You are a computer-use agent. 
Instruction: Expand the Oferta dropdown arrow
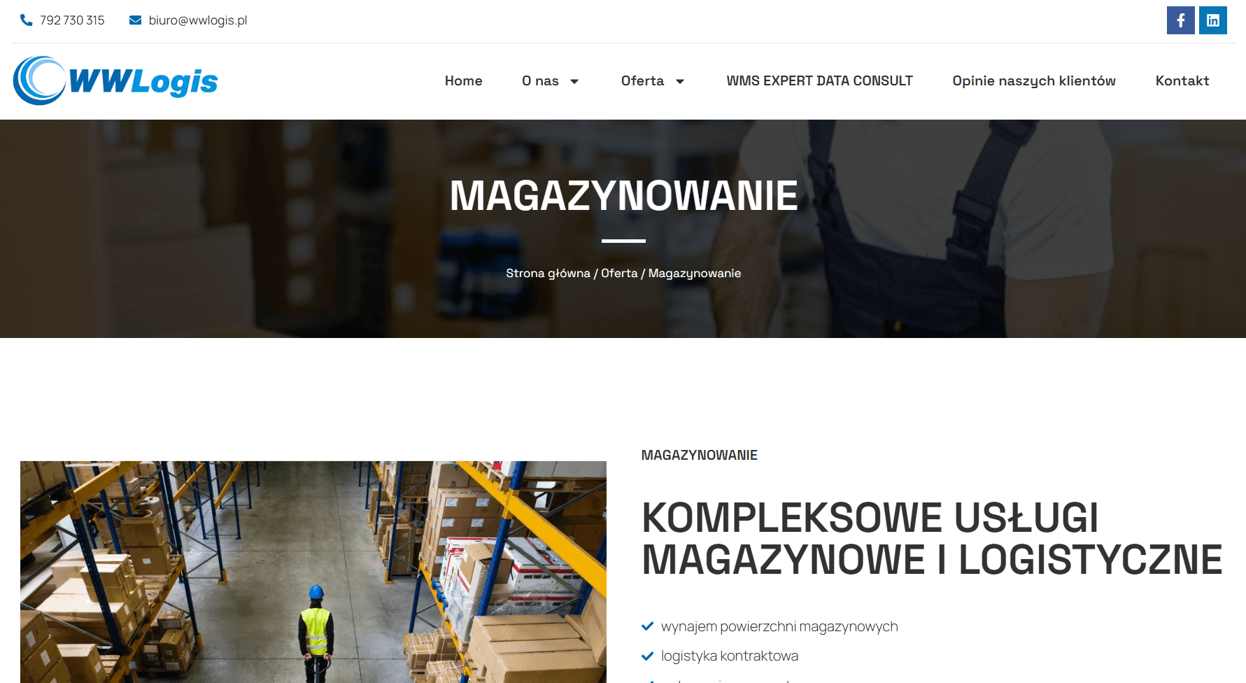[679, 81]
